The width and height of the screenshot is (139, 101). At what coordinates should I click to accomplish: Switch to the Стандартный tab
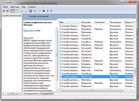click(x=46, y=94)
